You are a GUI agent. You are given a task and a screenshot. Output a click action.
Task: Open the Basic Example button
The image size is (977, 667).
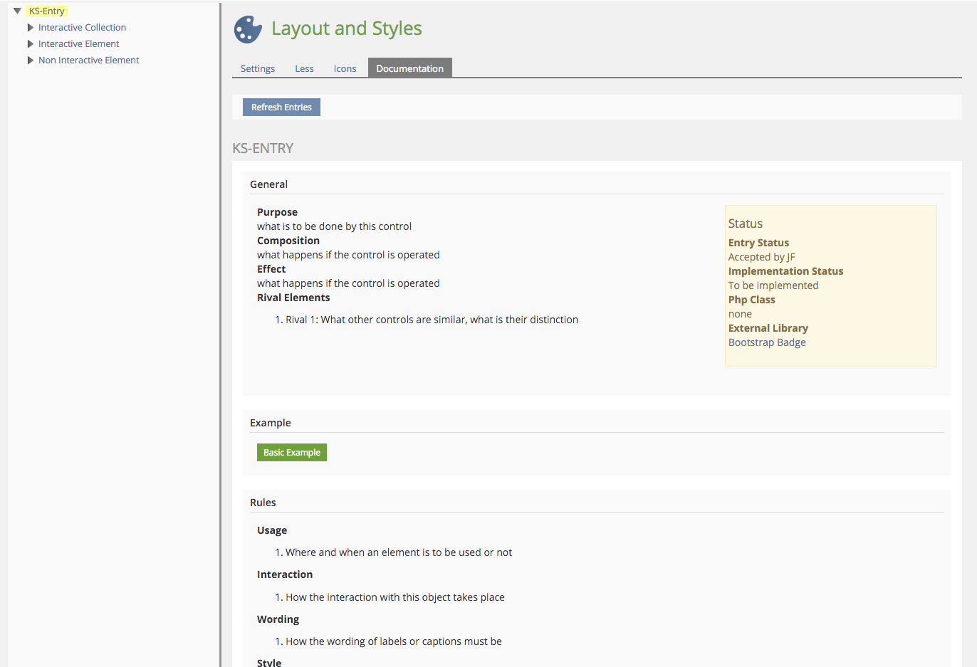click(x=291, y=453)
